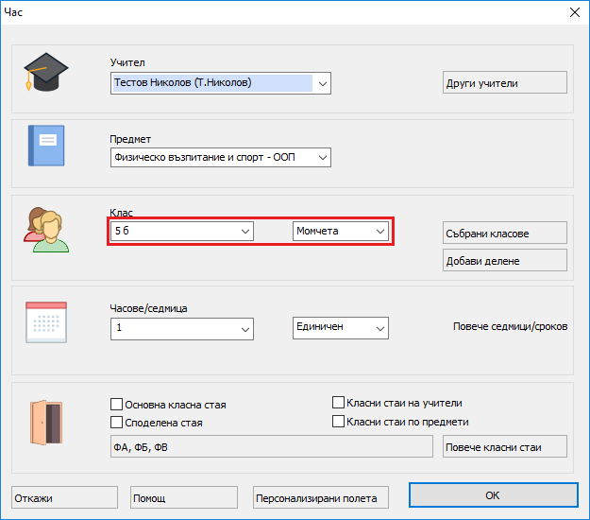Viewport: 590px width, 520px height.
Task: Expand the Предмет subject dropdown
Action: [x=322, y=157]
